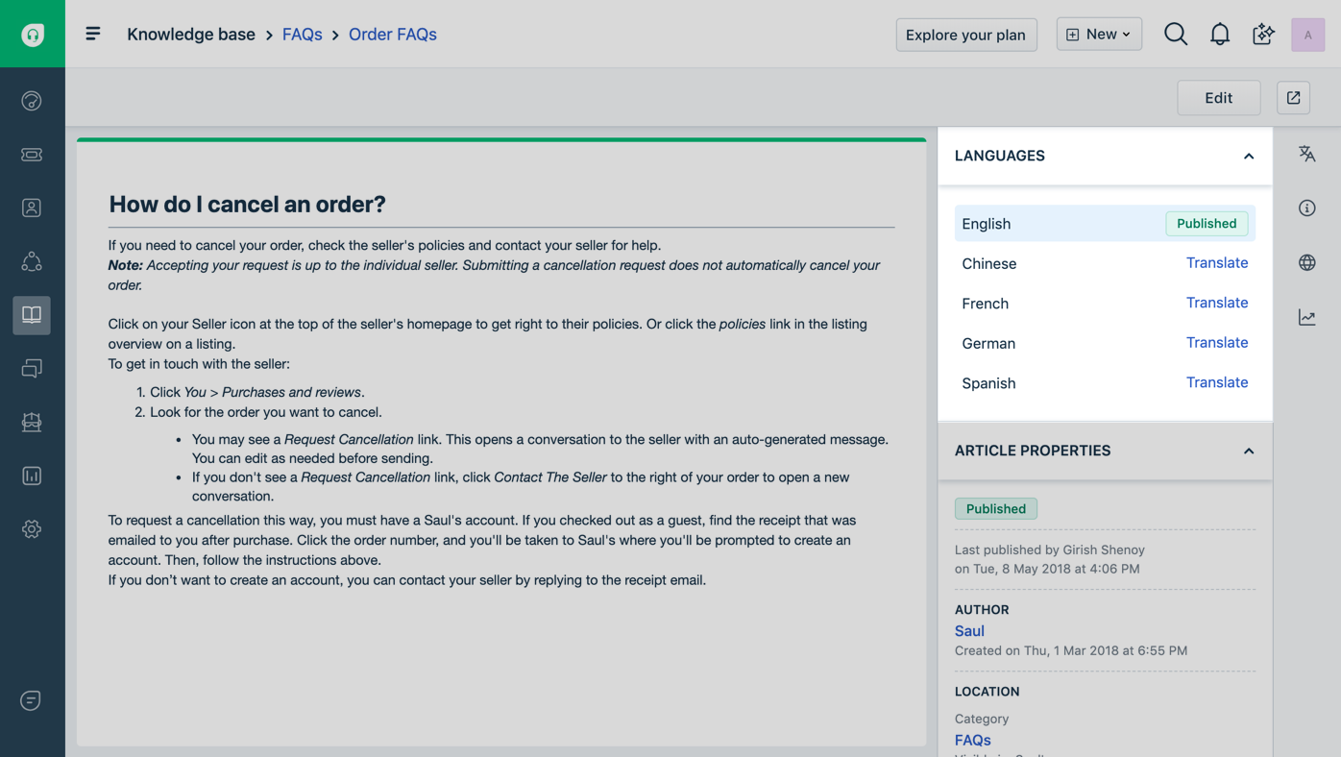
Task: Open the article analytics chart icon
Action: click(1307, 317)
